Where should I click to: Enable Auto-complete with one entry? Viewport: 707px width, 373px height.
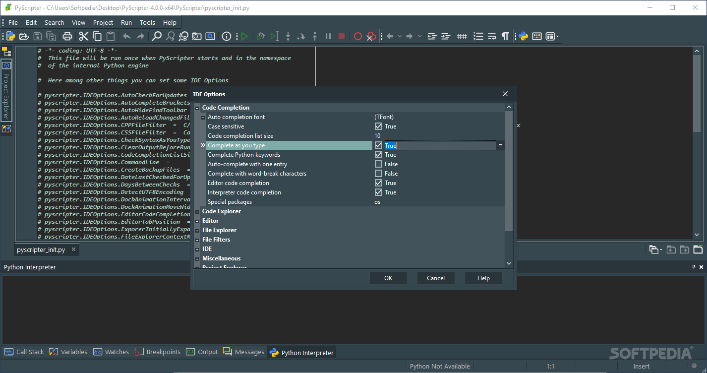tap(379, 164)
